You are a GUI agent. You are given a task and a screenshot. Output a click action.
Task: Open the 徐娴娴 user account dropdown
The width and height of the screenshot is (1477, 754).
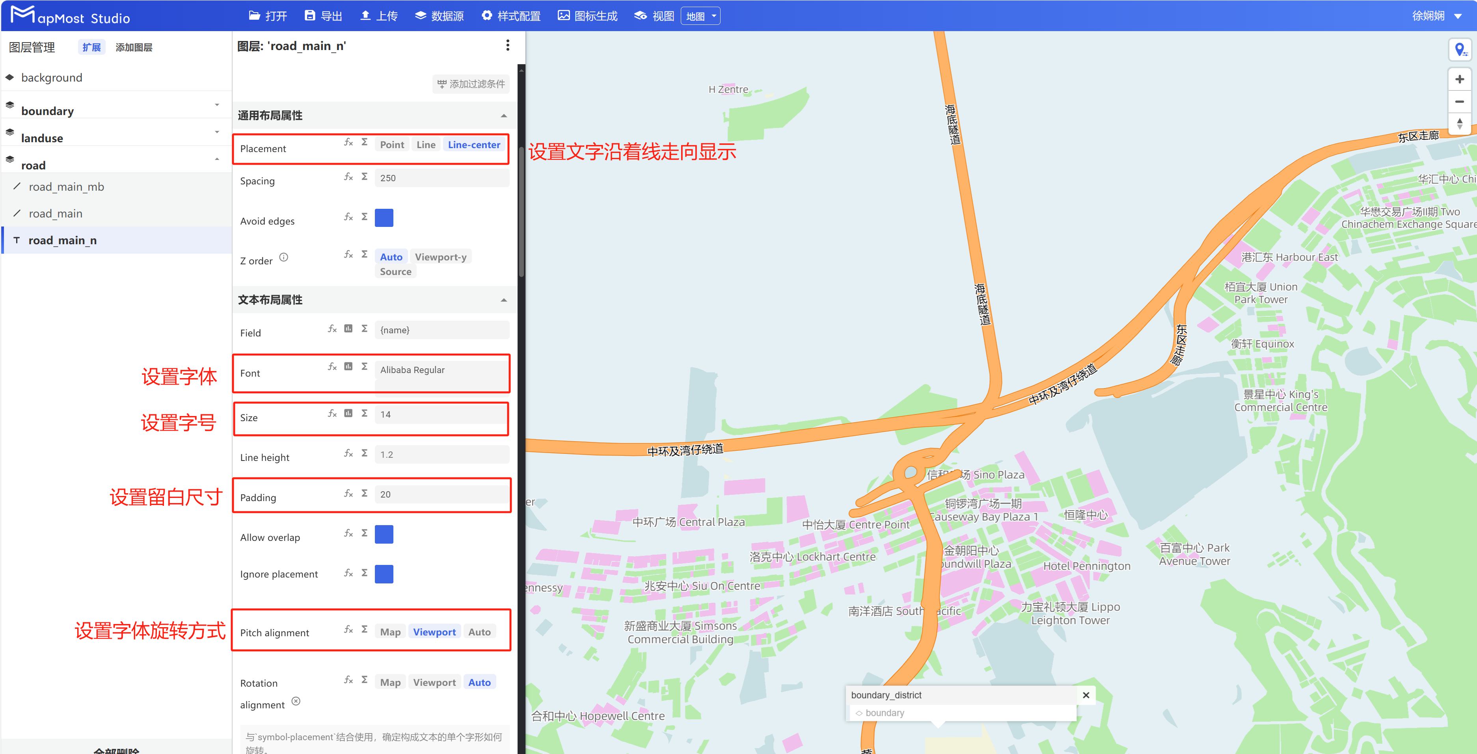[x=1437, y=16]
